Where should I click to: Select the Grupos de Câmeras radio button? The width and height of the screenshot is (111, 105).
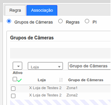9,21
